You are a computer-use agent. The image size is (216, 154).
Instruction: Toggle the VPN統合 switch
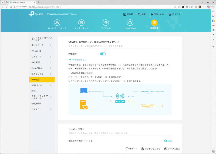click(103, 54)
